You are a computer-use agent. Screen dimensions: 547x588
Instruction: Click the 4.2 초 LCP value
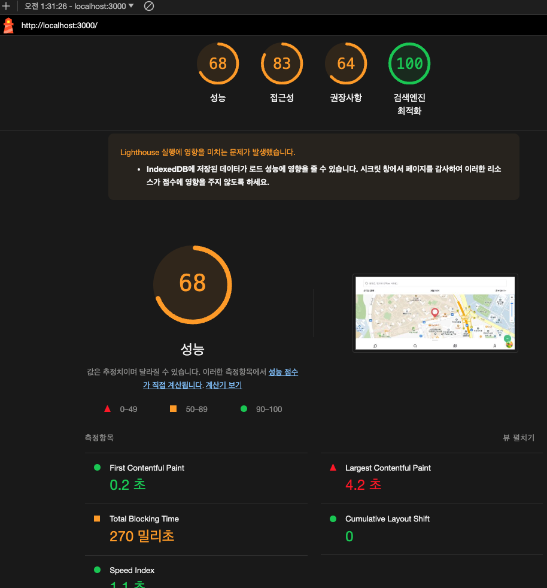click(363, 485)
